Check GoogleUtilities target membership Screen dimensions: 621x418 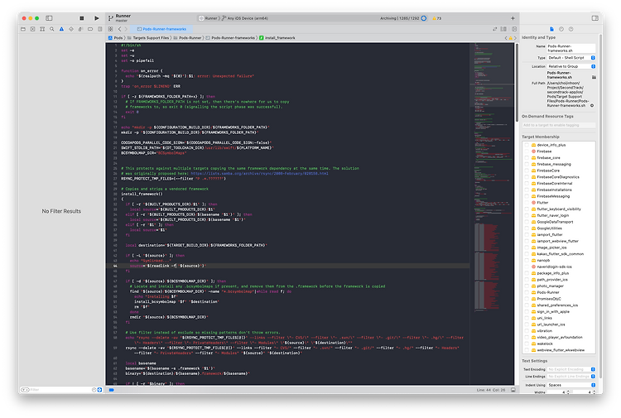[x=527, y=228]
